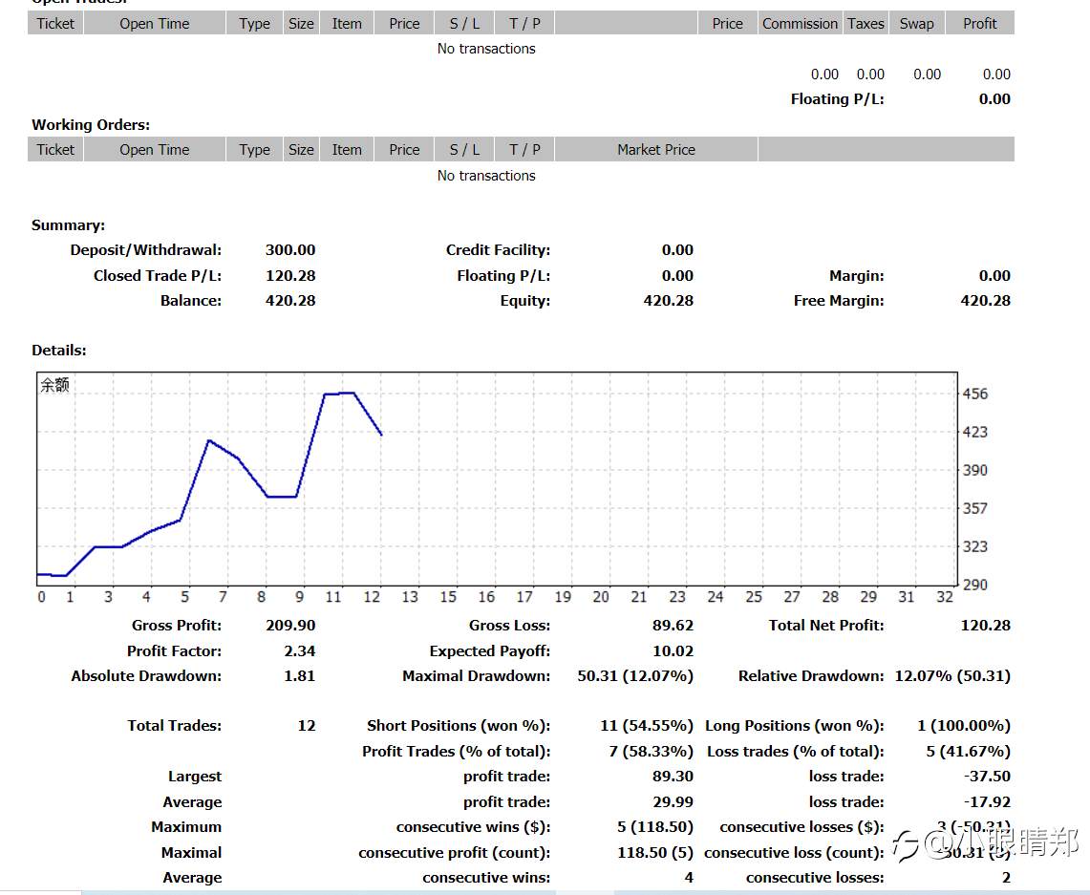Click the Deposit/Withdrawal amount 300.00
This screenshot has height=895, width=1090.
pyautogui.click(x=290, y=250)
